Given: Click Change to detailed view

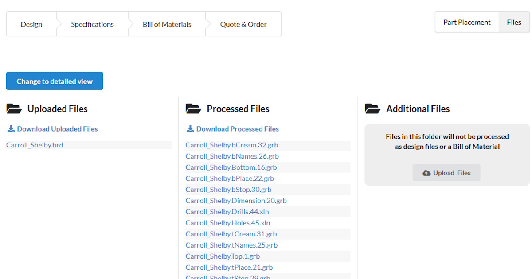Looking at the screenshot, I should click(54, 81).
